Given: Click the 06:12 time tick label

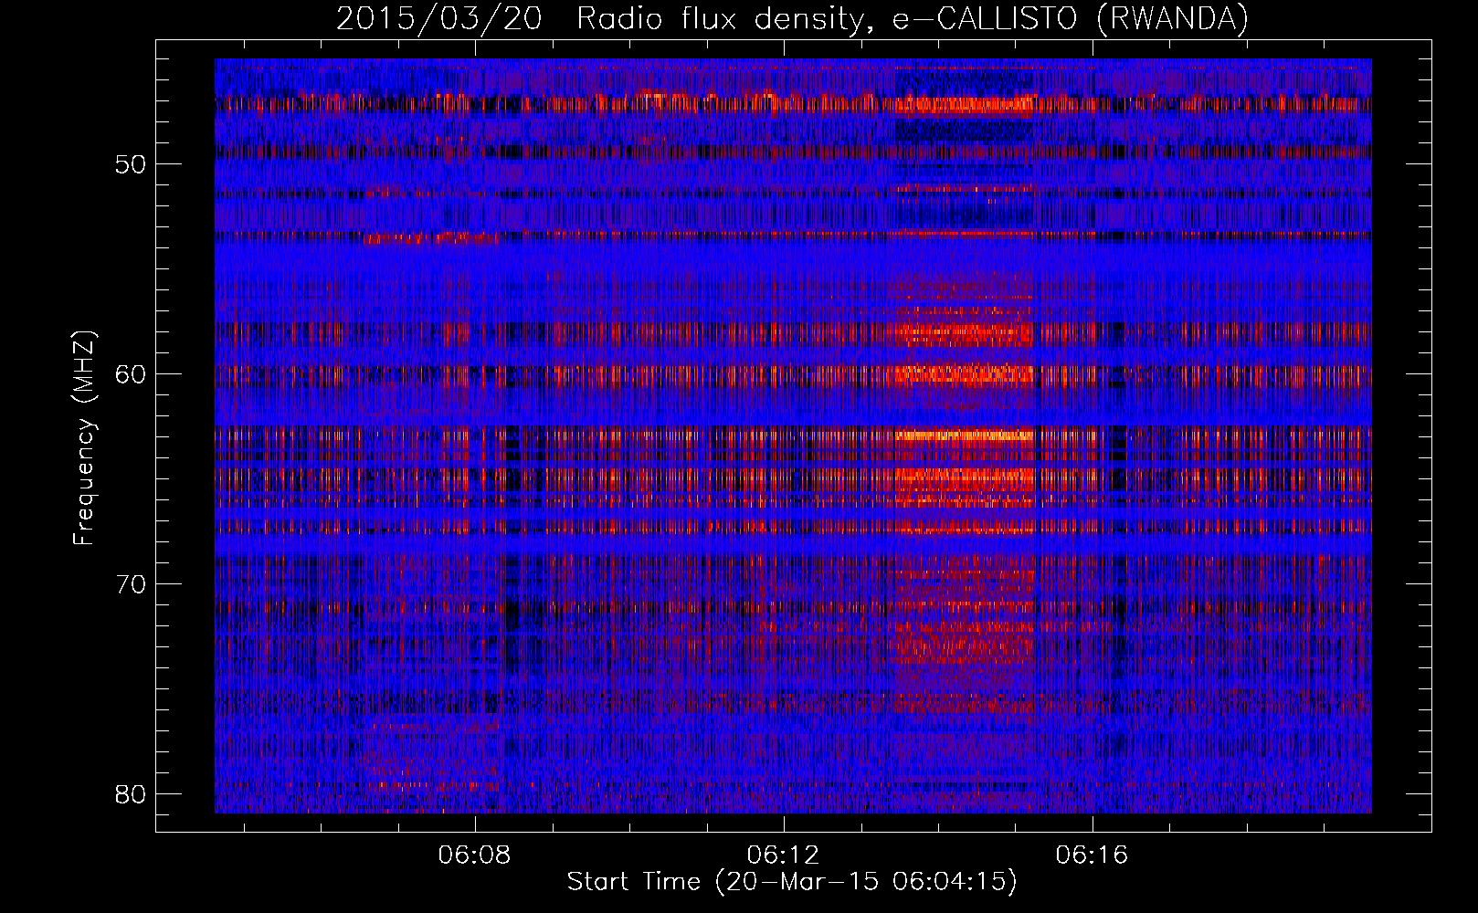Looking at the screenshot, I should pos(783,855).
